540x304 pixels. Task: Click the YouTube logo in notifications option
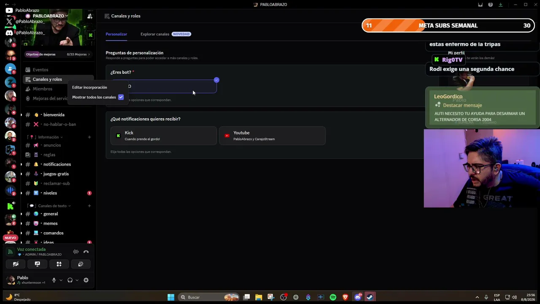click(x=227, y=136)
